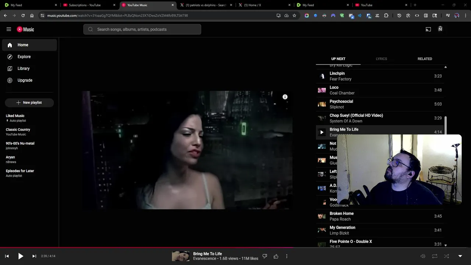Like the current song

[276, 256]
